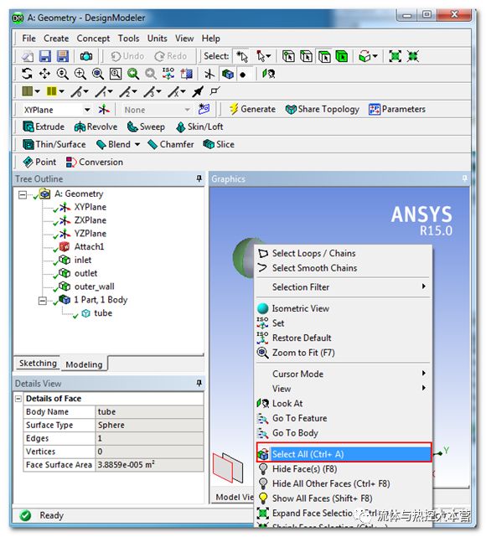Click the Slice tool

[219, 145]
